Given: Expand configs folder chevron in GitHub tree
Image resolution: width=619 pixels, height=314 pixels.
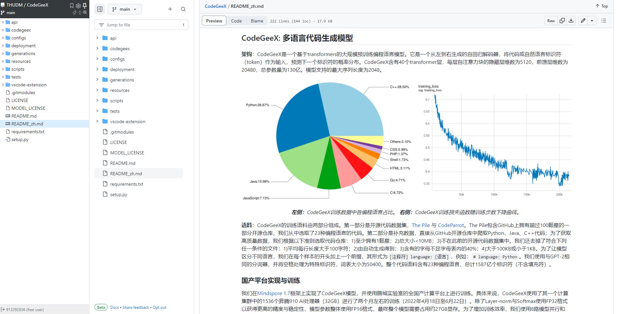Looking at the screenshot, I should coord(97,59).
